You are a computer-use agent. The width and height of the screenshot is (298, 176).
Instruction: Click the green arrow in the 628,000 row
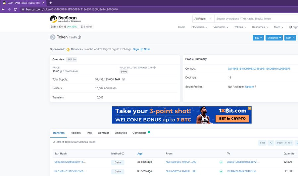tap(221, 171)
